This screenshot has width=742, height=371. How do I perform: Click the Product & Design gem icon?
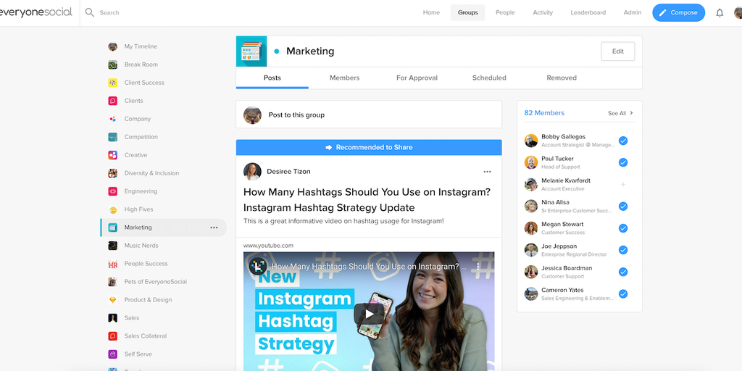[x=112, y=299]
